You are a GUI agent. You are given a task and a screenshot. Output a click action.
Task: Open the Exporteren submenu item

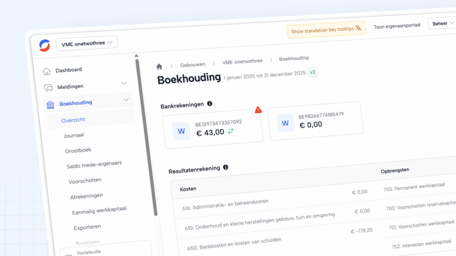pos(87,227)
